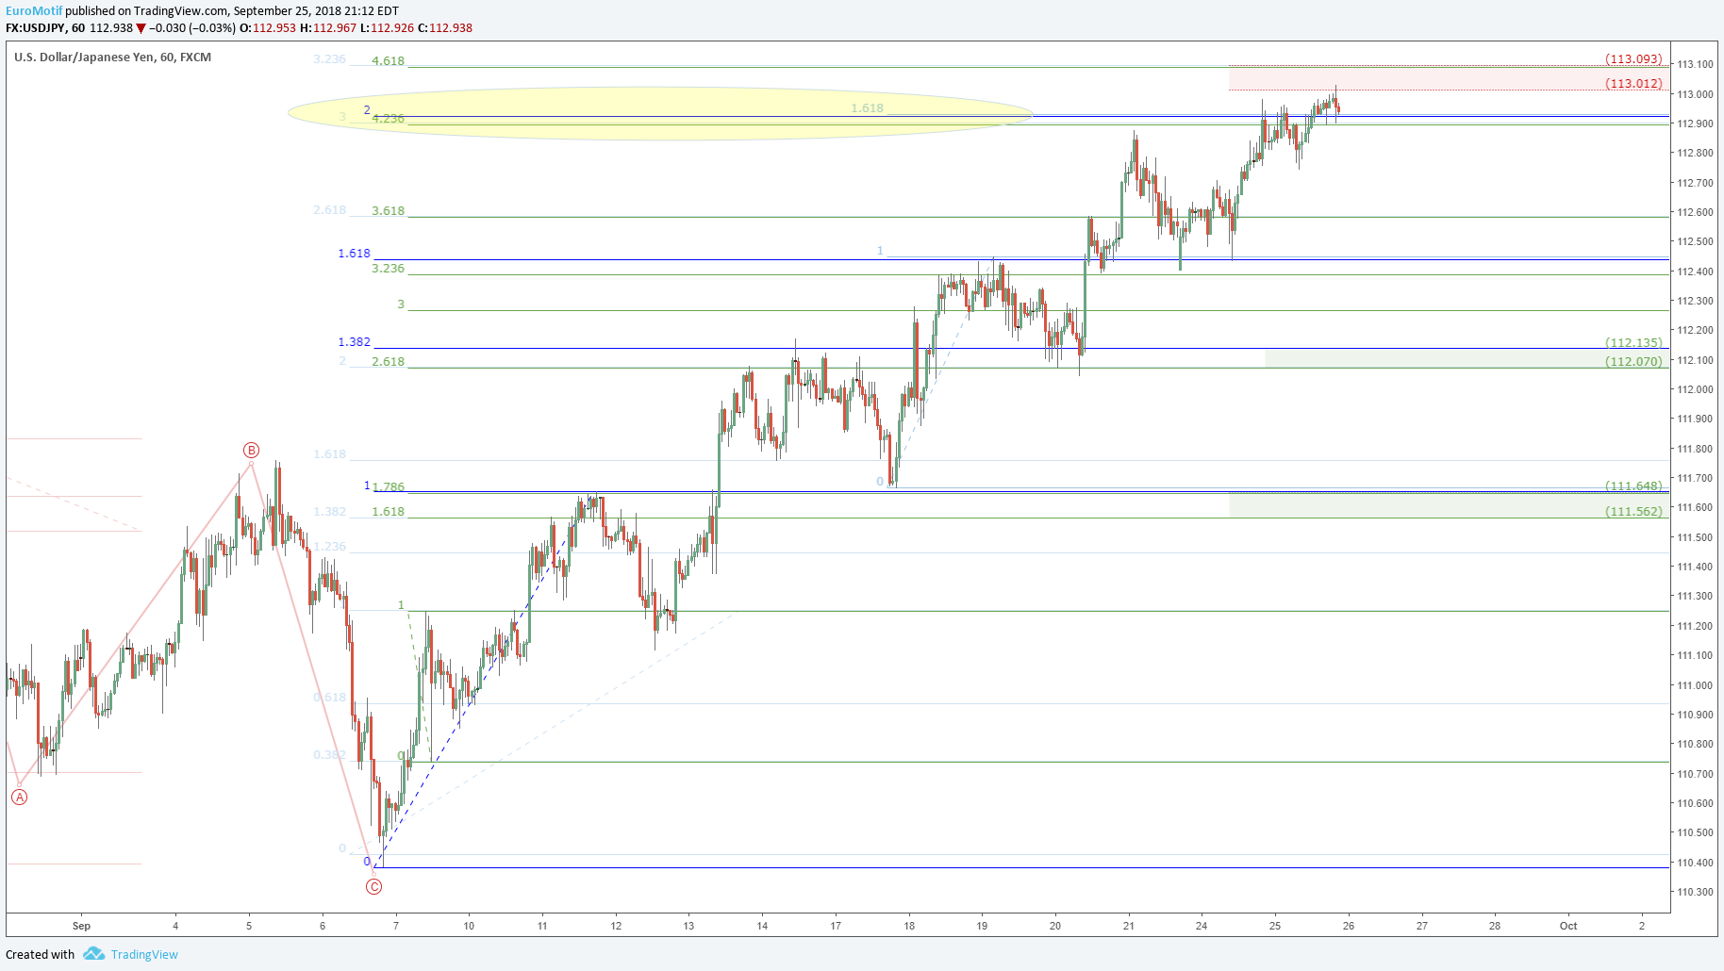Screen dimensions: 1724x971
Task: Select the yellow ellipse highlight drawing
Action: (660, 113)
